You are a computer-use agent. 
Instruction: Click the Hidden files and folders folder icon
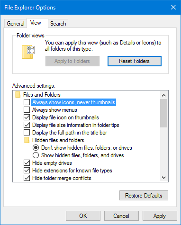27,140
